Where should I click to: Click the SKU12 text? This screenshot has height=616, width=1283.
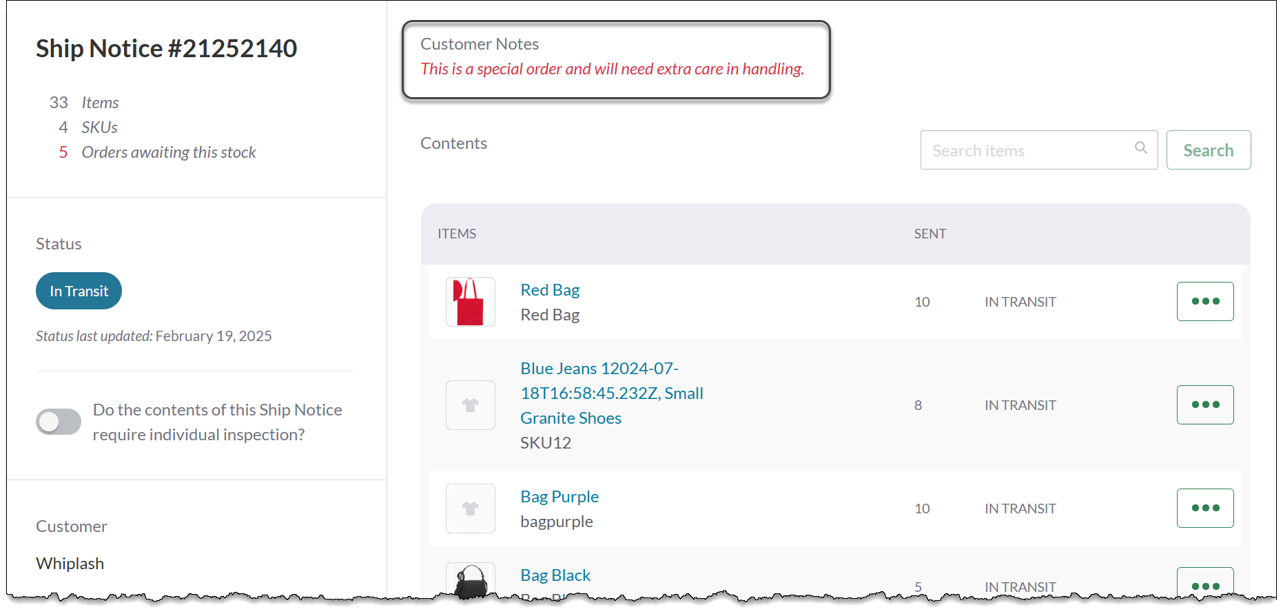click(x=546, y=443)
